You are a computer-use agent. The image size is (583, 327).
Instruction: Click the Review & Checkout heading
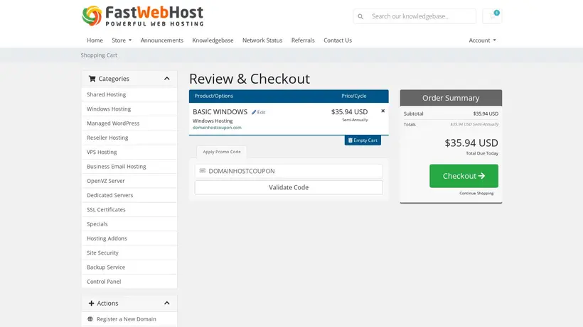tap(250, 79)
